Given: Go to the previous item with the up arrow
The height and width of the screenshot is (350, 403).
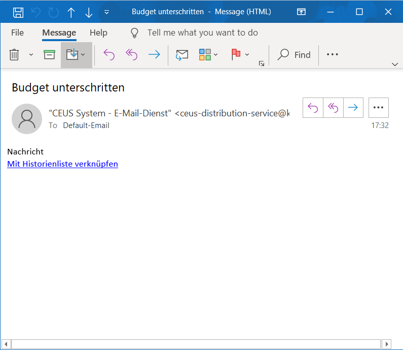Looking at the screenshot, I should pyautogui.click(x=71, y=12).
